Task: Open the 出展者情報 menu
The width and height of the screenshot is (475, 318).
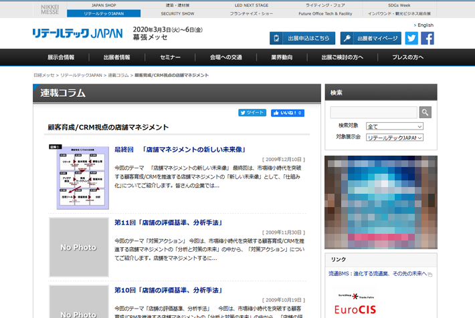Action: pyautogui.click(x=116, y=57)
